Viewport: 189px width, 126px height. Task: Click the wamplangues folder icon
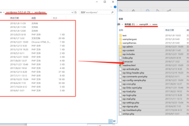(x=120, y=39)
